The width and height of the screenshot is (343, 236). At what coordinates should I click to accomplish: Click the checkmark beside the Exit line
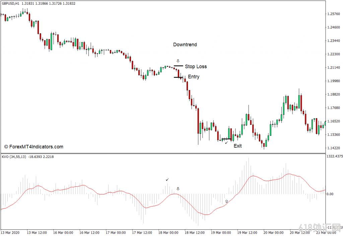(226, 143)
